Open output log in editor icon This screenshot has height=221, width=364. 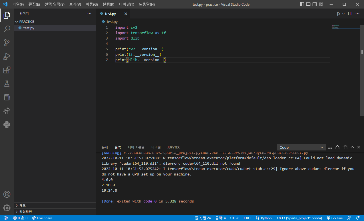(345, 147)
